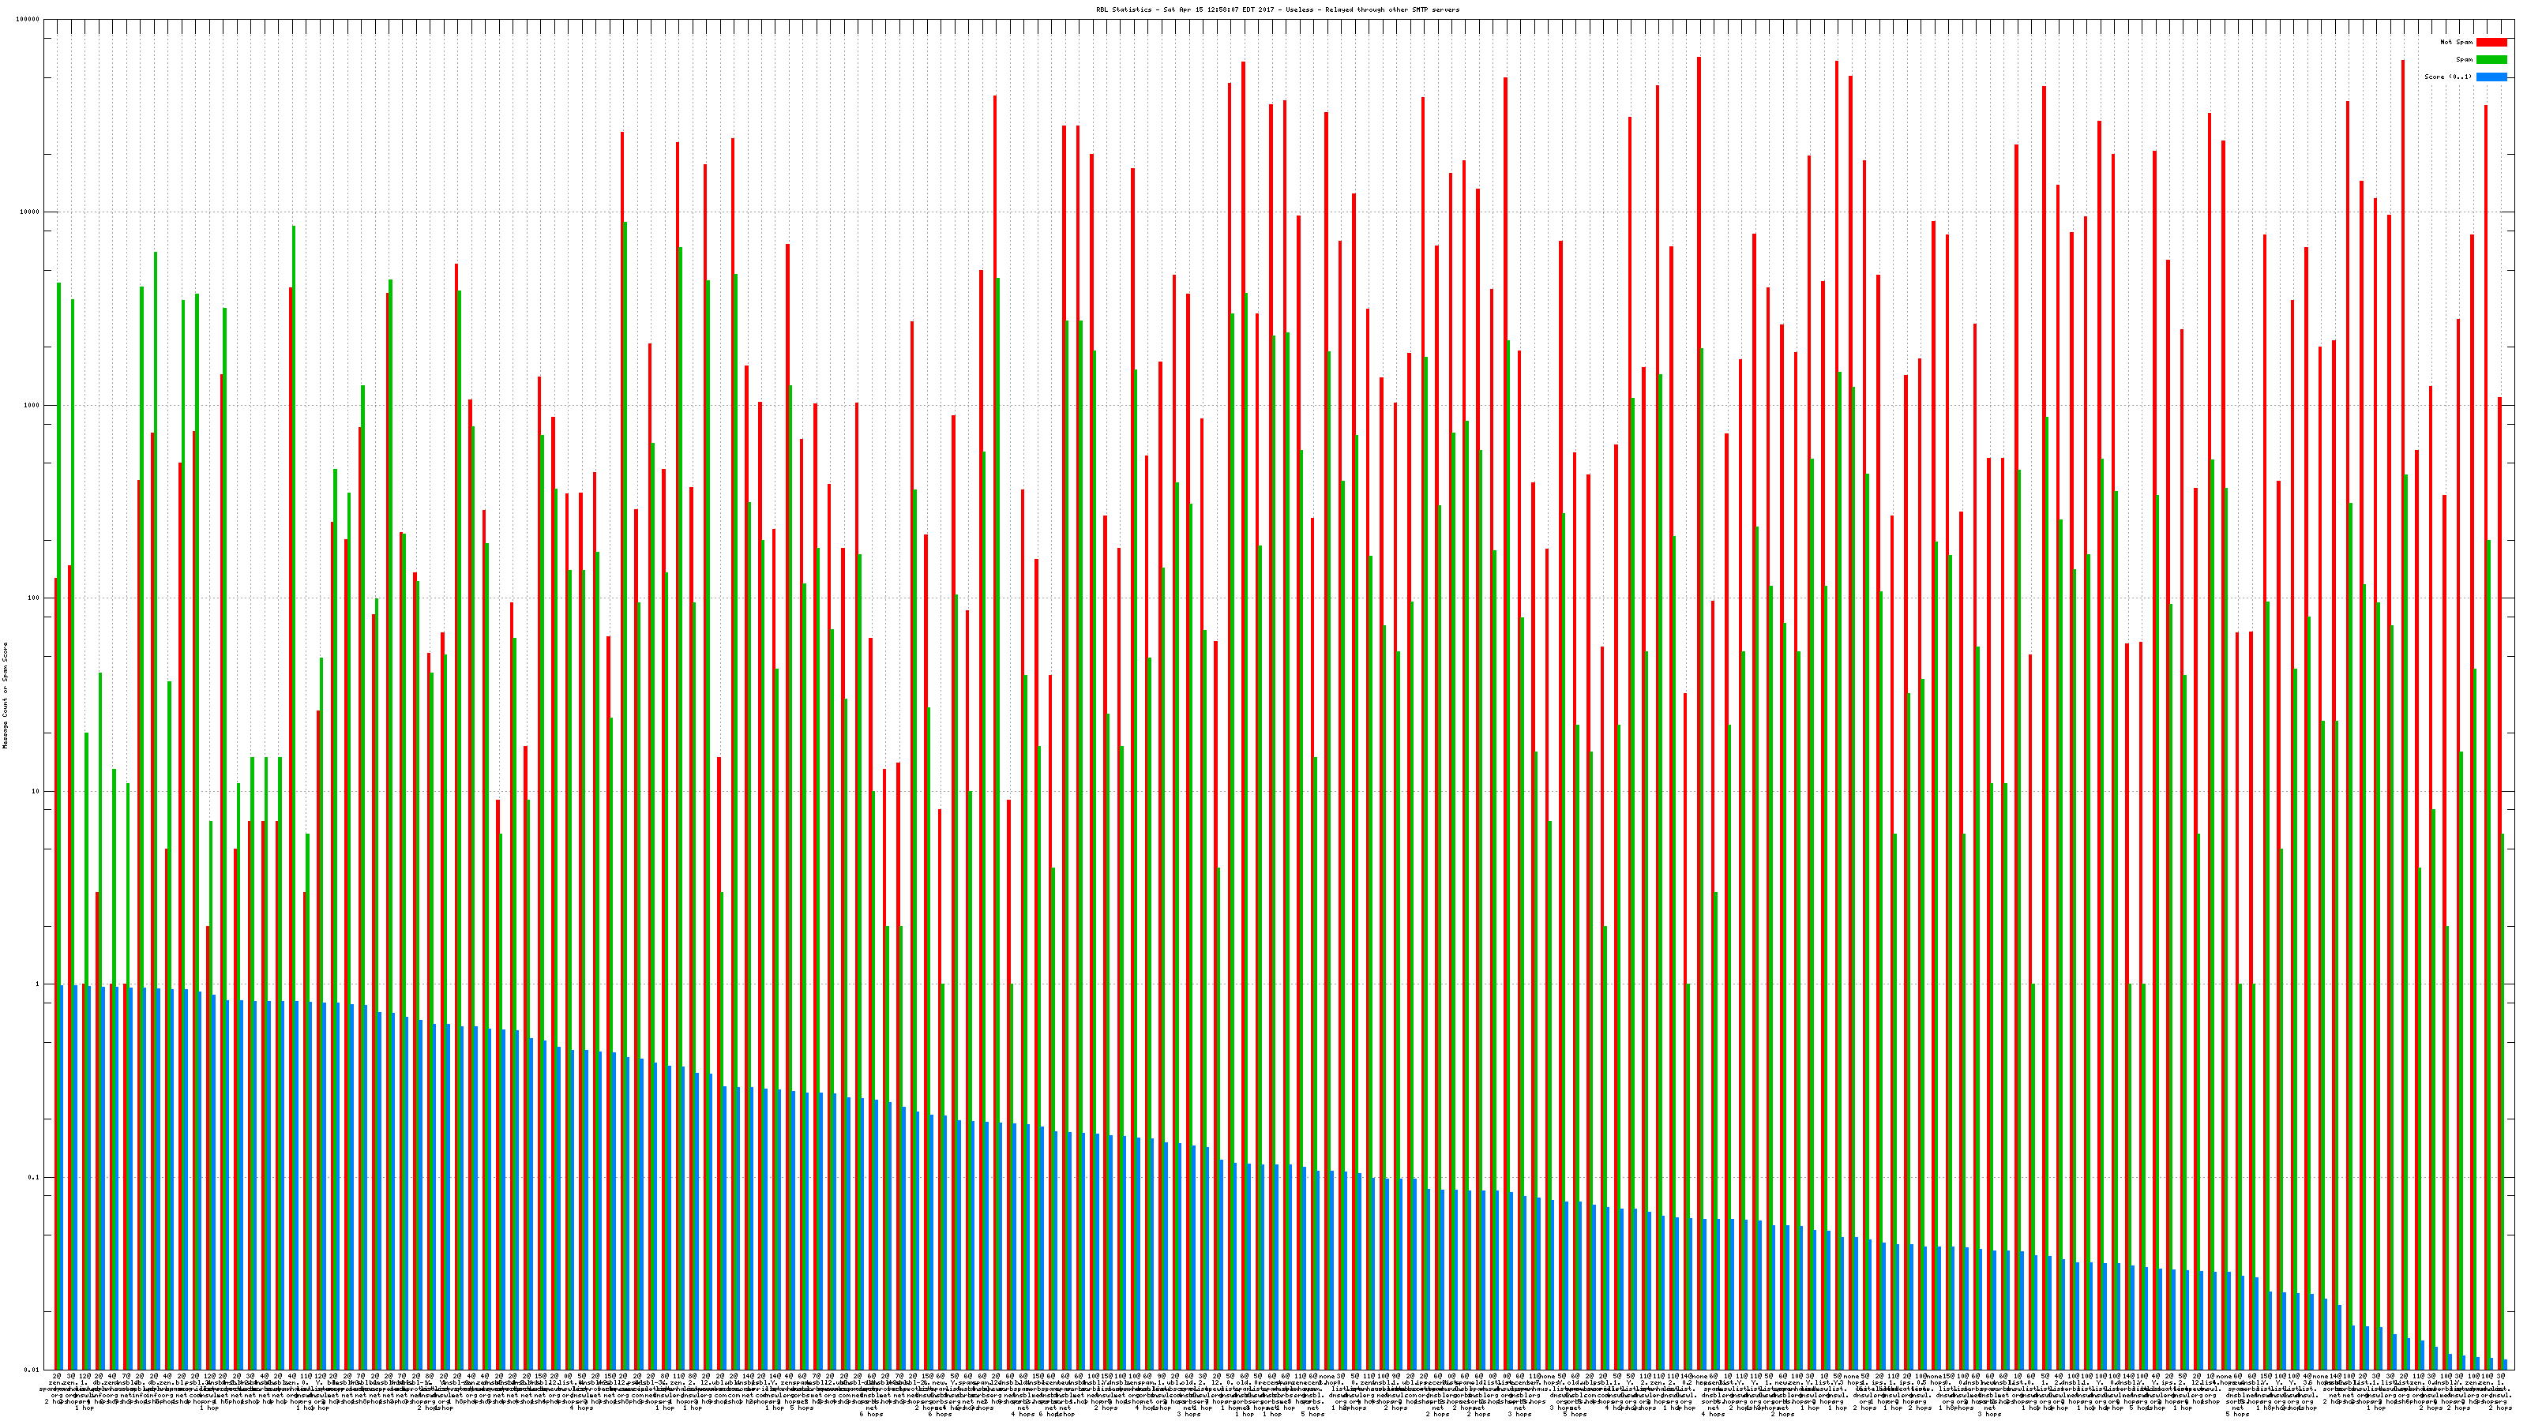Click the RBL Statistics chart title
The width and height of the screenshot is (2527, 1421).
1277,9
